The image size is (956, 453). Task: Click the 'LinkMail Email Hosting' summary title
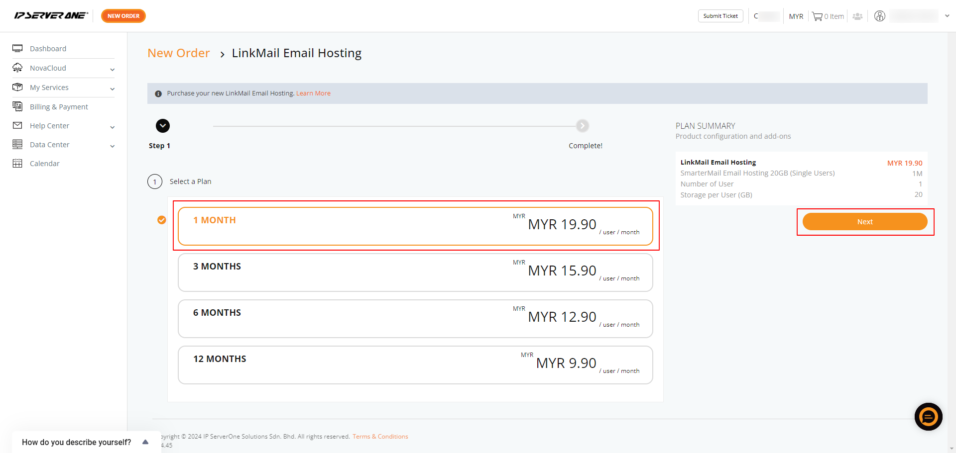tap(718, 162)
